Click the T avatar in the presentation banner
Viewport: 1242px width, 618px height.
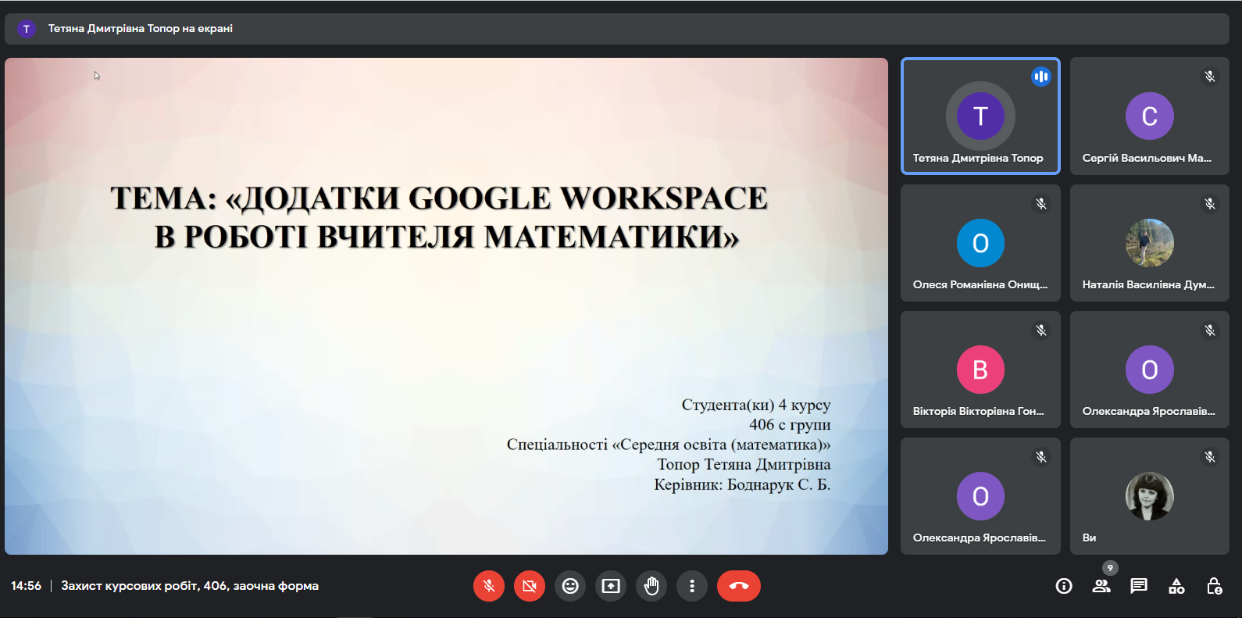(x=27, y=29)
